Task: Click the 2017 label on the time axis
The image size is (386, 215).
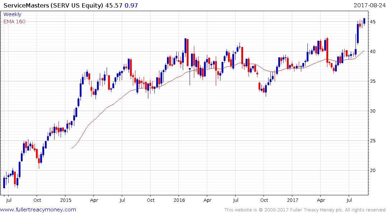Action: click(x=292, y=200)
